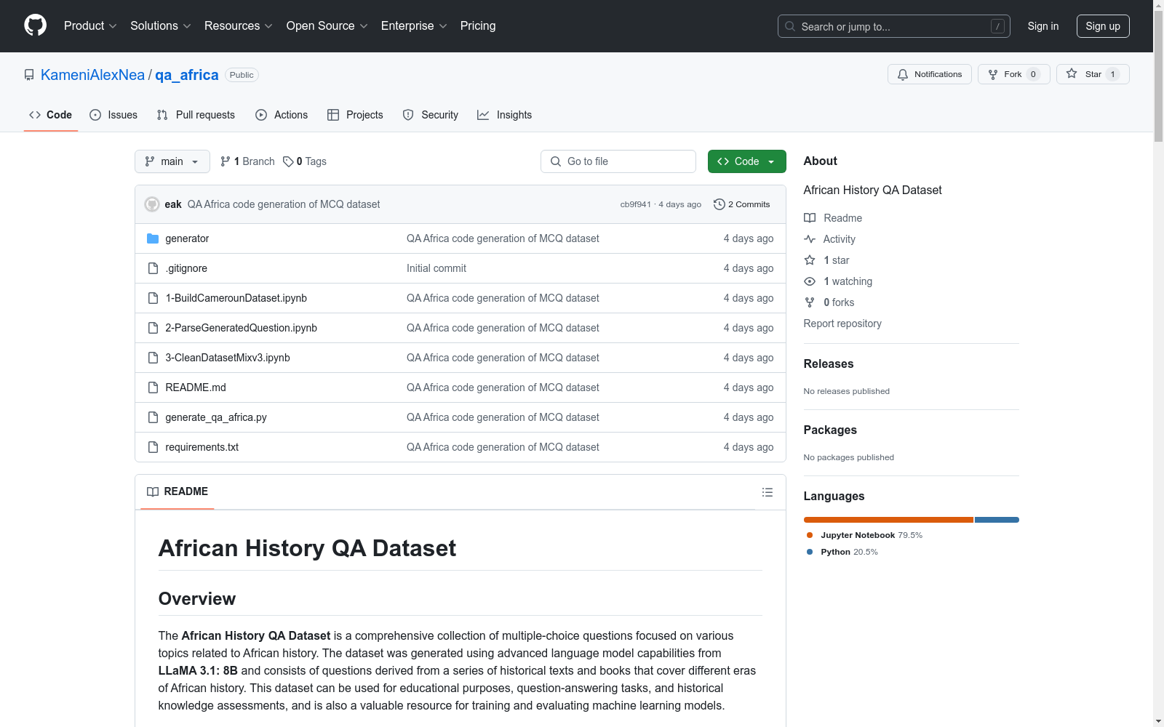1164x727 pixels.
Task: Click the Go to file search box
Action: coord(618,161)
